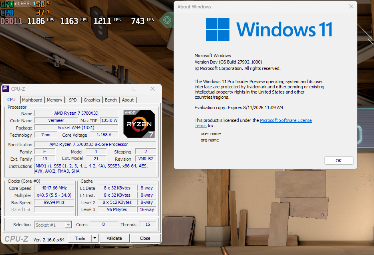The image size is (374, 255).
Task: Click the CPU-Z app icon in title bar
Action: tap(6, 89)
